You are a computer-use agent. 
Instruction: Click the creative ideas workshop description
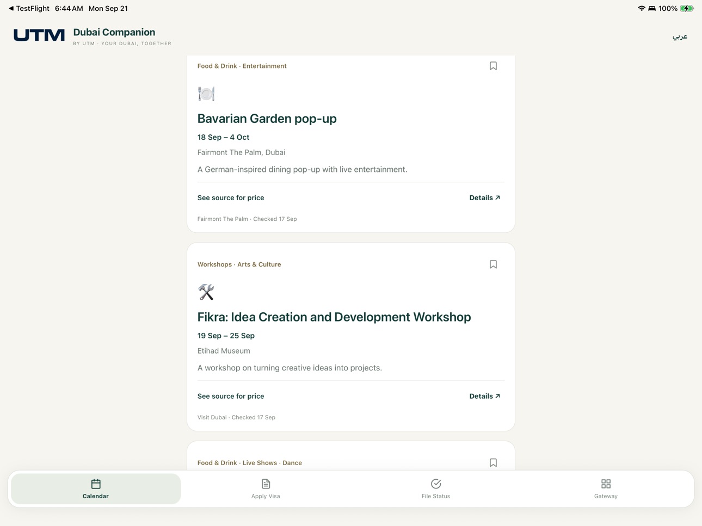tap(290, 368)
